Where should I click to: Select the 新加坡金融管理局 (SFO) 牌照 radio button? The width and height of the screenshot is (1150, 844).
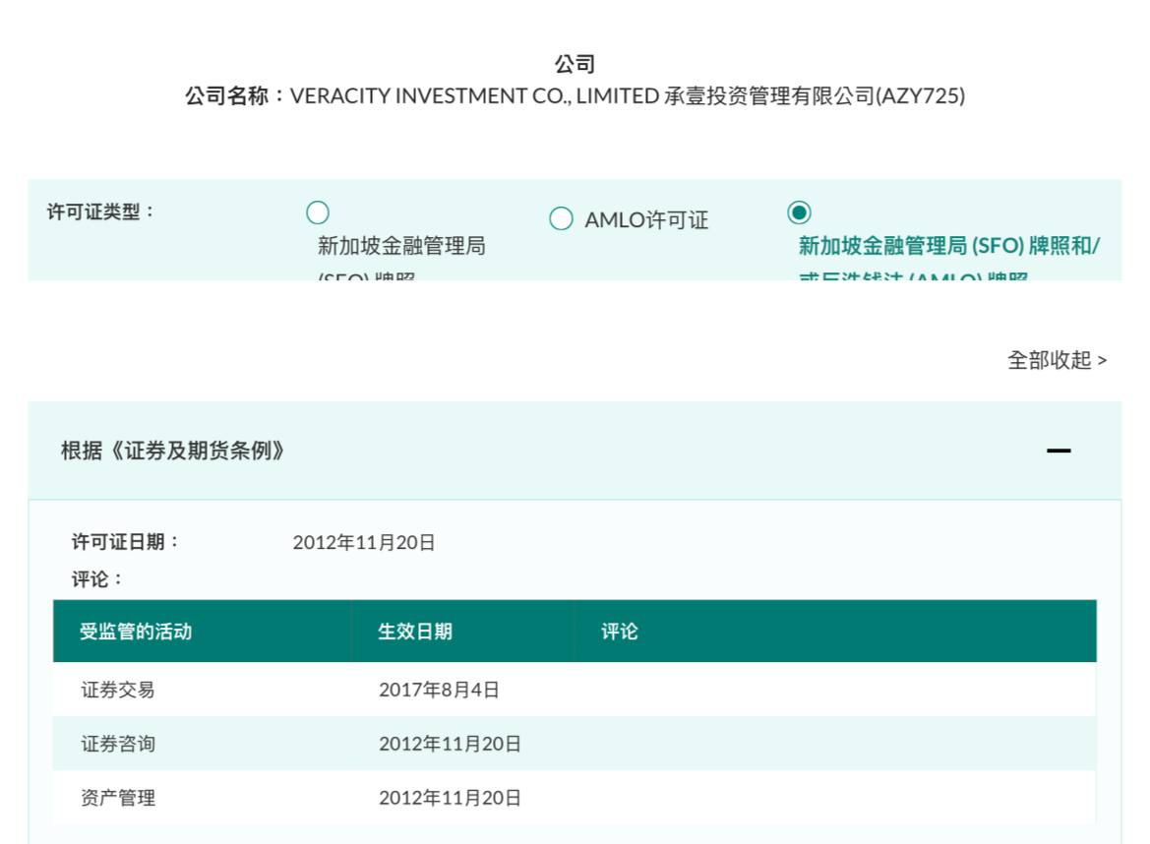coord(318,212)
